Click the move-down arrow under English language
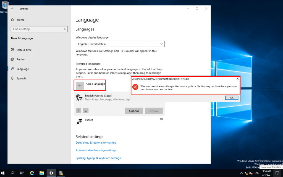 coord(86,110)
